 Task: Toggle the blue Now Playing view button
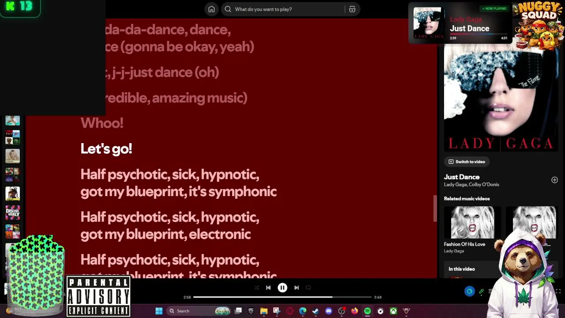click(469, 291)
